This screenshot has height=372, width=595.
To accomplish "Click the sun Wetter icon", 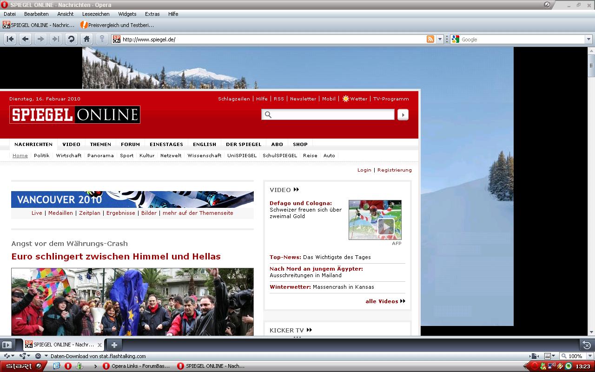I will (345, 99).
